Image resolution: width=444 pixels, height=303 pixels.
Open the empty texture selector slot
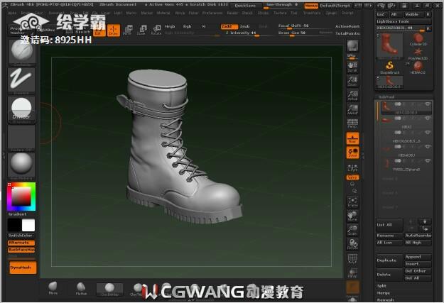point(21,138)
